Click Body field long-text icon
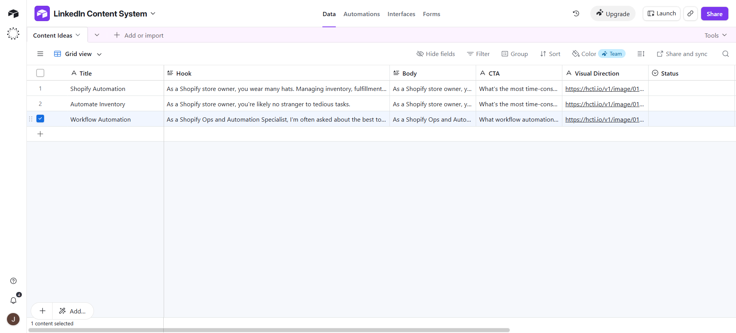The image size is (736, 333). 396,73
